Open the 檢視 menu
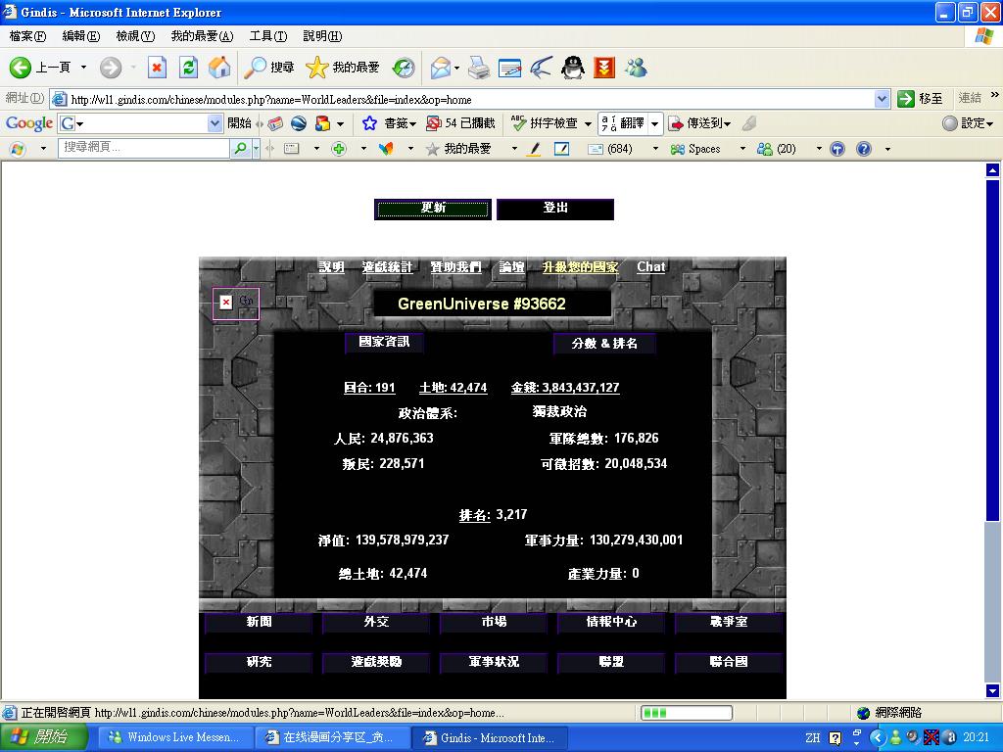This screenshot has height=752, width=1003. click(135, 36)
